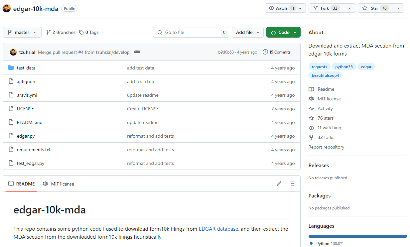Open the Fork options dropdown arrow
This screenshot has height=247, width=410.
349,8
